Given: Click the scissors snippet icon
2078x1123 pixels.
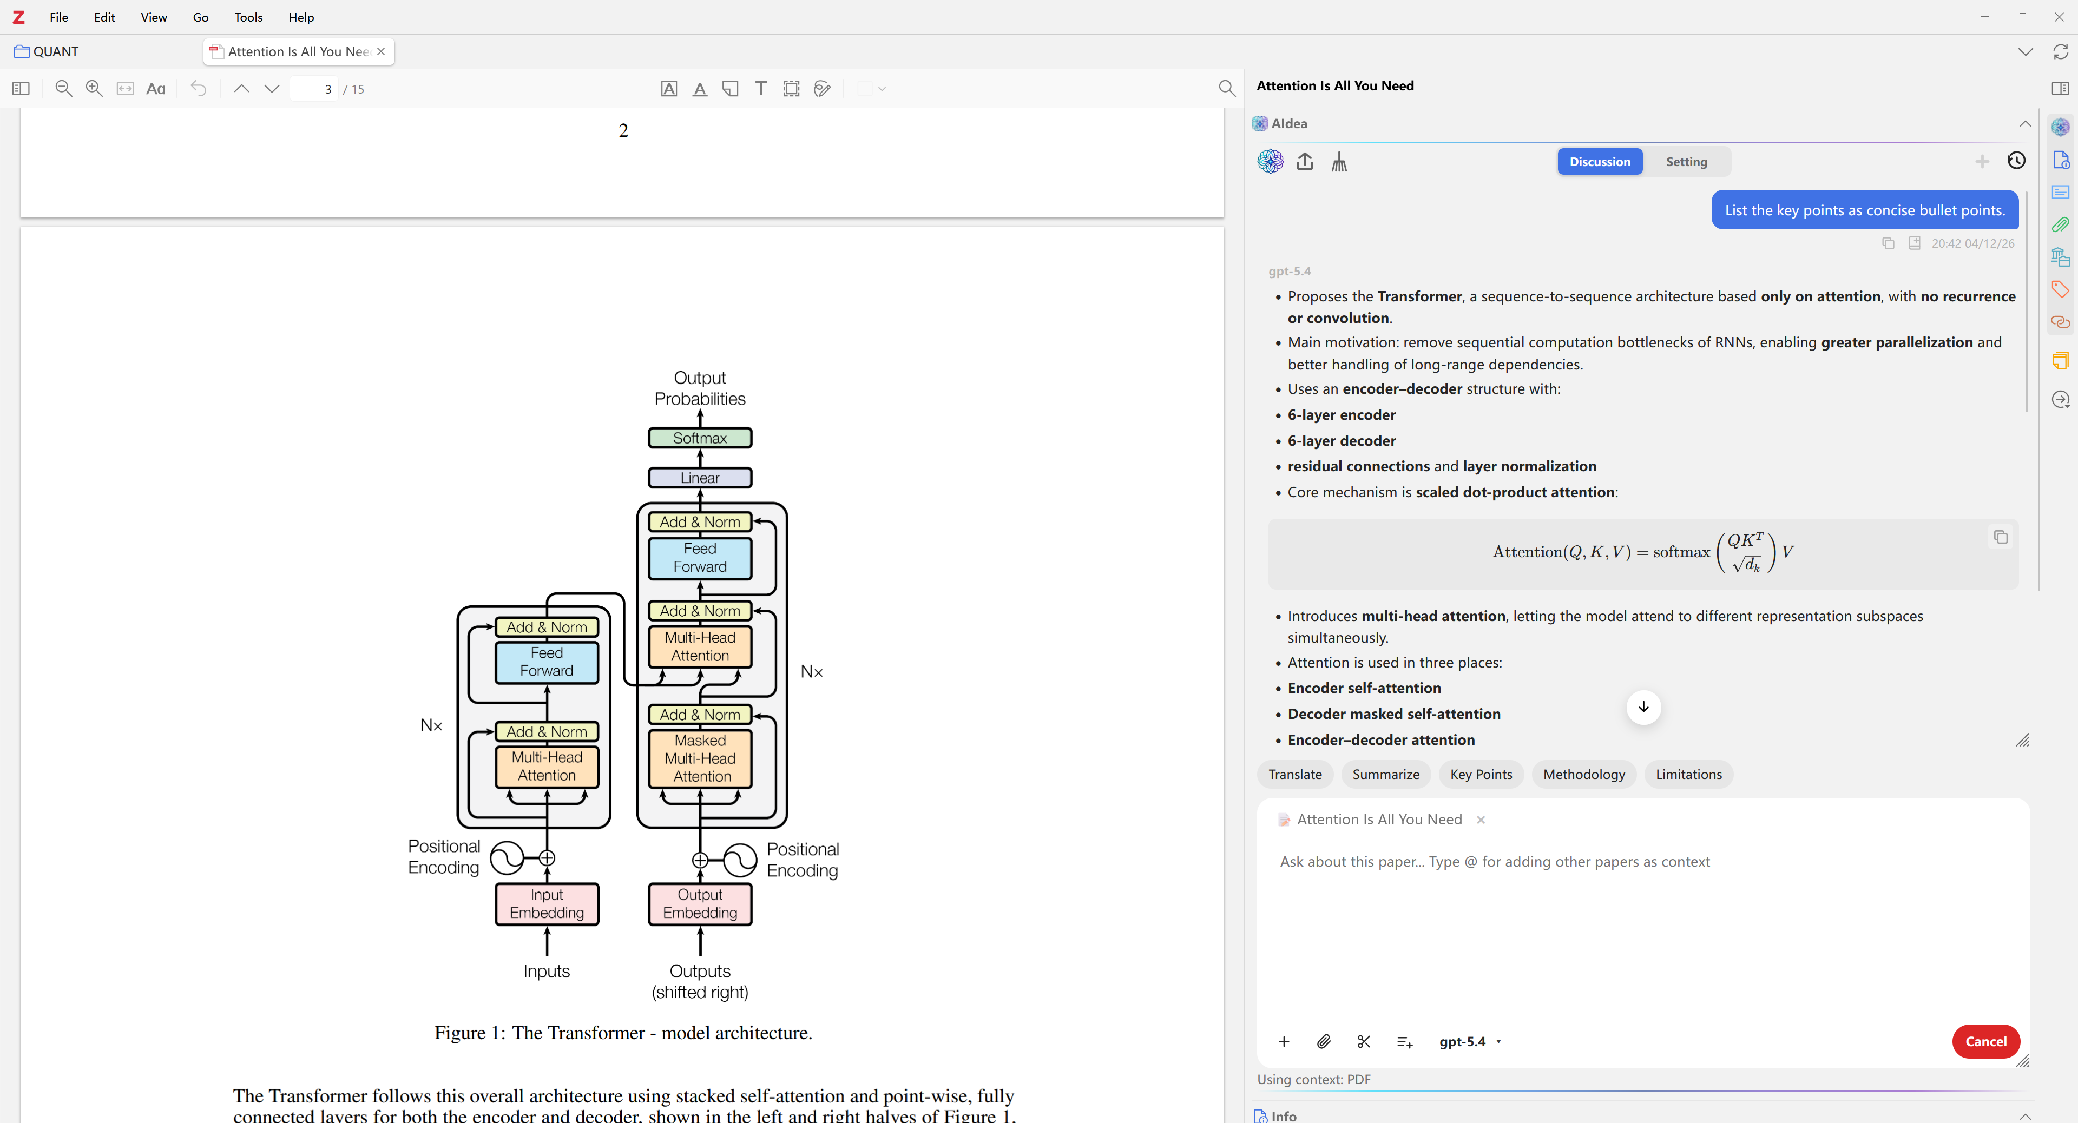Looking at the screenshot, I should [1364, 1041].
